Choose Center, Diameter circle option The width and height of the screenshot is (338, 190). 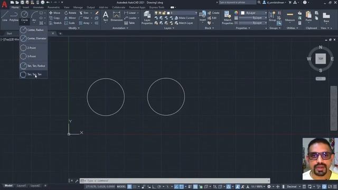point(33,39)
